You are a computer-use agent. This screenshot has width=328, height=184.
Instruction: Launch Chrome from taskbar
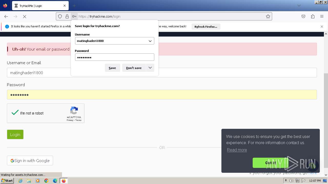[x=46, y=181]
